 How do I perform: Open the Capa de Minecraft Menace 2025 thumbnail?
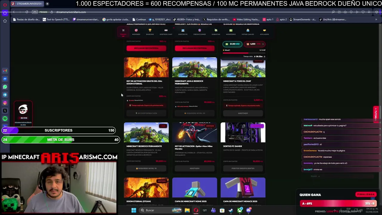(x=243, y=188)
